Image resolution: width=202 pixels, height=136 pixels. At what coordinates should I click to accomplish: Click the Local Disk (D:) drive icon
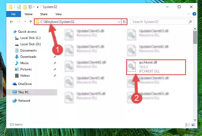(x=17, y=45)
